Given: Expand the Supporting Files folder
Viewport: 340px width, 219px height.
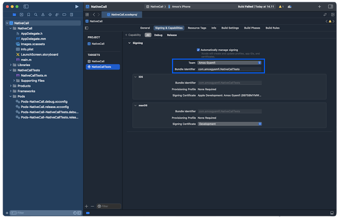Looking at the screenshot, I should point(14,81).
